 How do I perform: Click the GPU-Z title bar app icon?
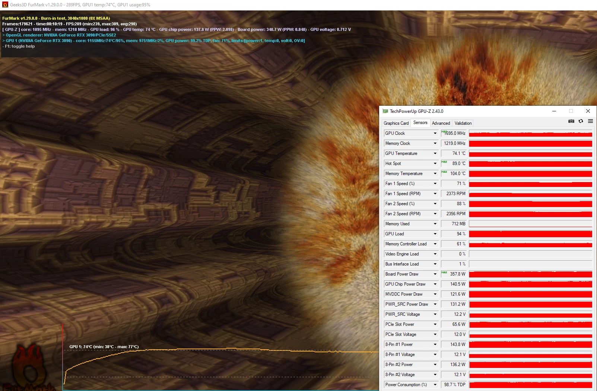(385, 111)
